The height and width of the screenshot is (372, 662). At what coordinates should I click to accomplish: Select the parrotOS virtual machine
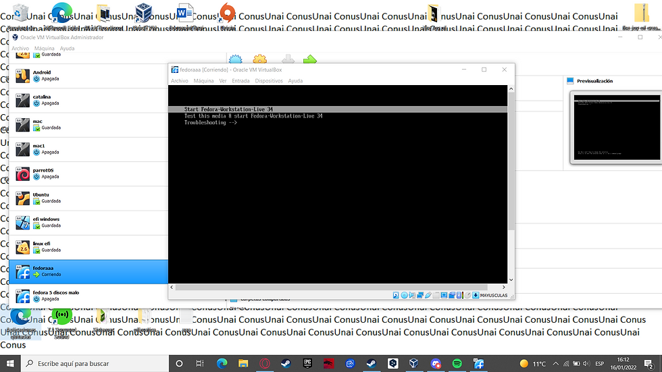[88, 174]
